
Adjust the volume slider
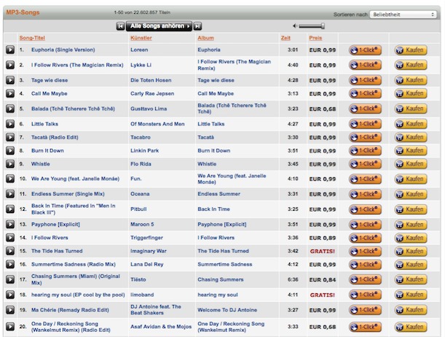(315, 26)
